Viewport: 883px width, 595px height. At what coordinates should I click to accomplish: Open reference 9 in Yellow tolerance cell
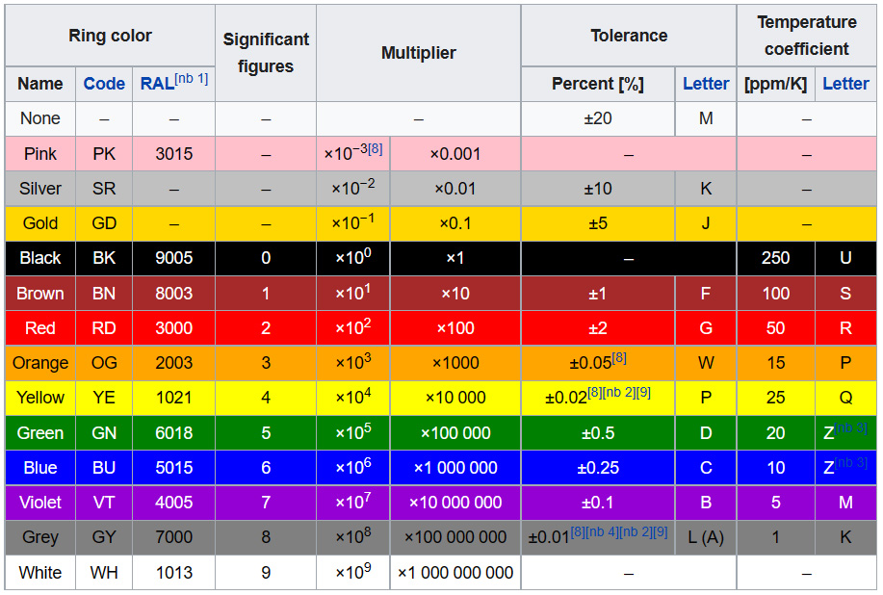click(643, 392)
